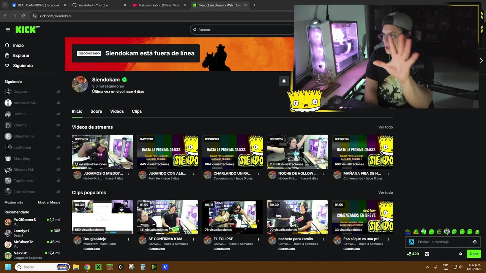486x273 pixels.
Task: Toggle notifications for Jefz55
Action: click(58, 114)
